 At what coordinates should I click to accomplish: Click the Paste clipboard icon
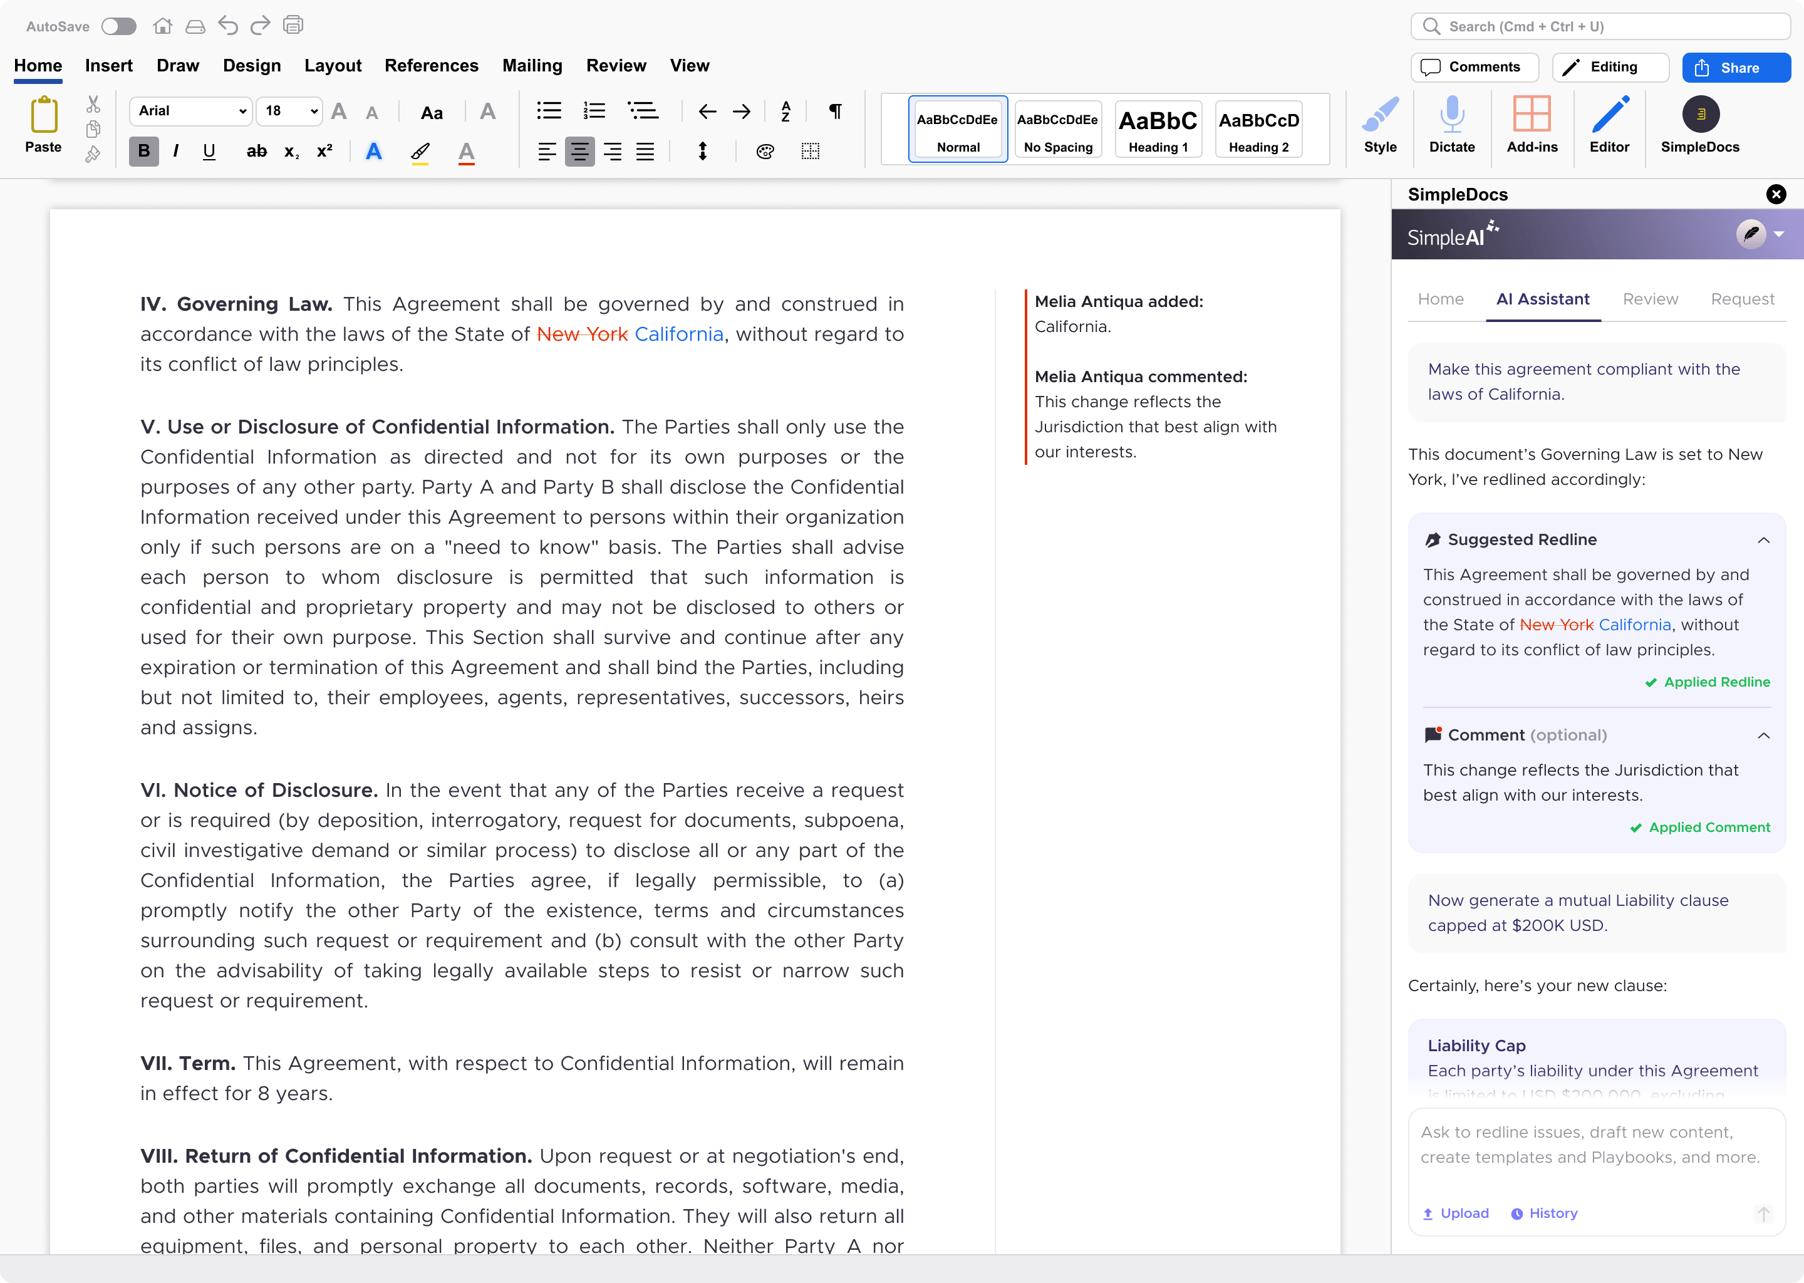(x=43, y=115)
